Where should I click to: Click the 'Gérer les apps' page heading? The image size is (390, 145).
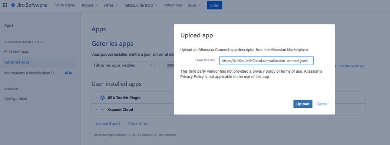112,44
